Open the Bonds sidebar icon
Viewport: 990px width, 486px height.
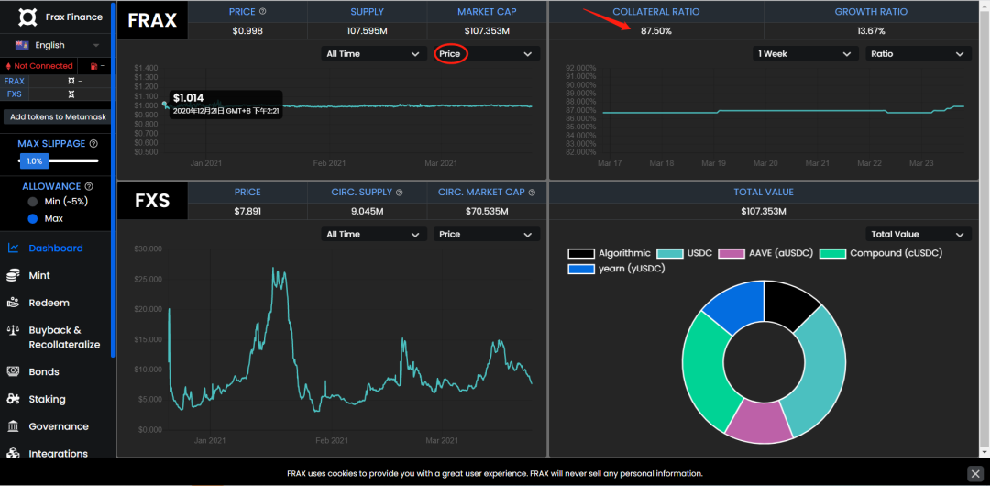click(13, 371)
